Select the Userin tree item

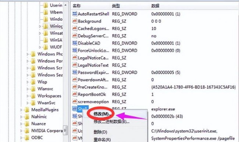(x=56, y=6)
